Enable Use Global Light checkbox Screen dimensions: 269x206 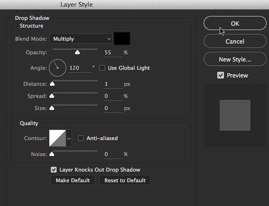pos(102,68)
